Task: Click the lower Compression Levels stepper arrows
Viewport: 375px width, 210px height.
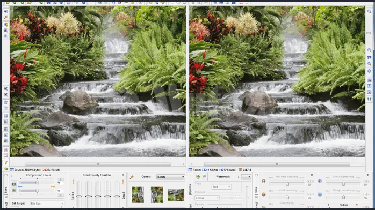Action: (60, 195)
